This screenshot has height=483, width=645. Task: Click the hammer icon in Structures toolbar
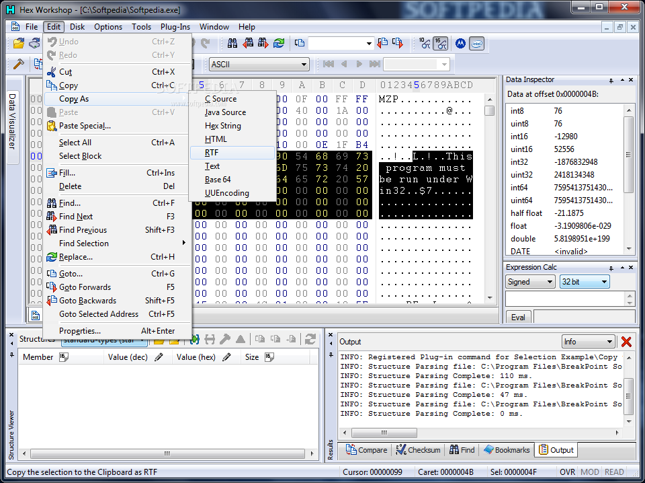pos(225,339)
